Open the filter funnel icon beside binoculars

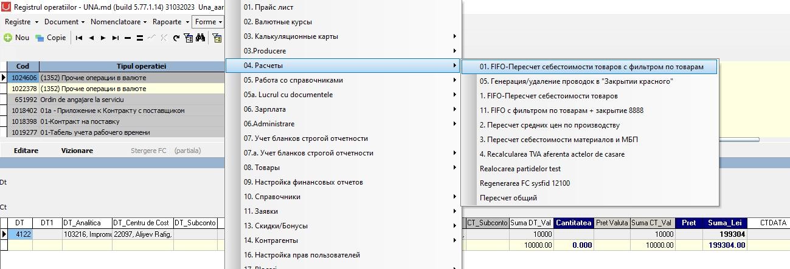(189, 38)
